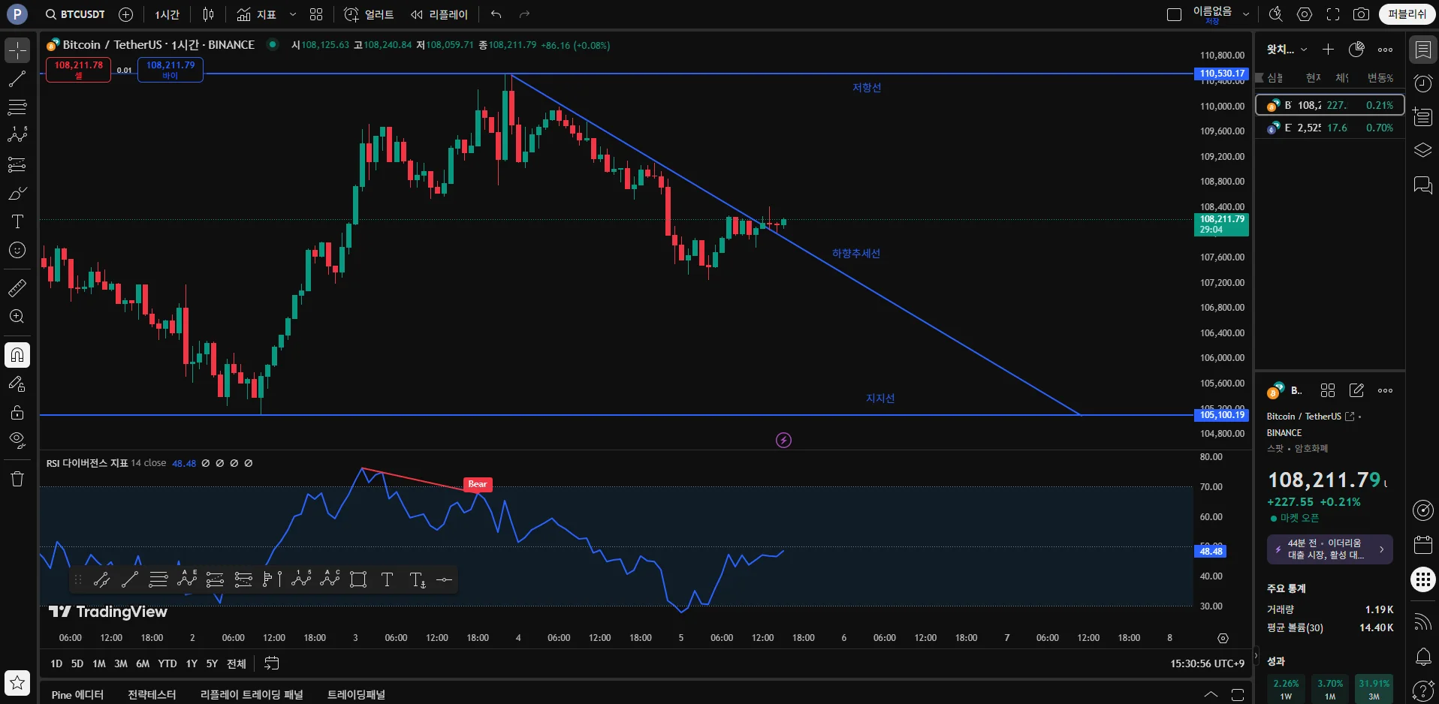This screenshot has width=1439, height=704.
Task: Click the alert button in top toolbar
Action: [369, 14]
